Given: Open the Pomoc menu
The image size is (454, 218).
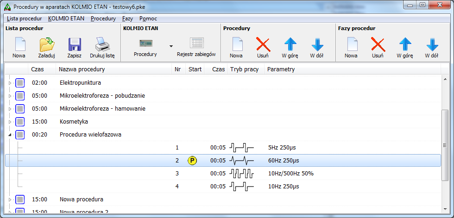Looking at the screenshot, I should point(148,19).
